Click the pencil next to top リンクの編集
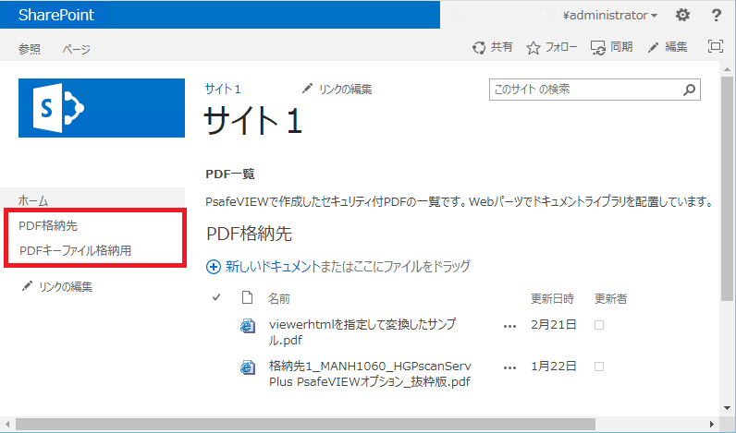The height and width of the screenshot is (433, 736). pyautogui.click(x=308, y=88)
